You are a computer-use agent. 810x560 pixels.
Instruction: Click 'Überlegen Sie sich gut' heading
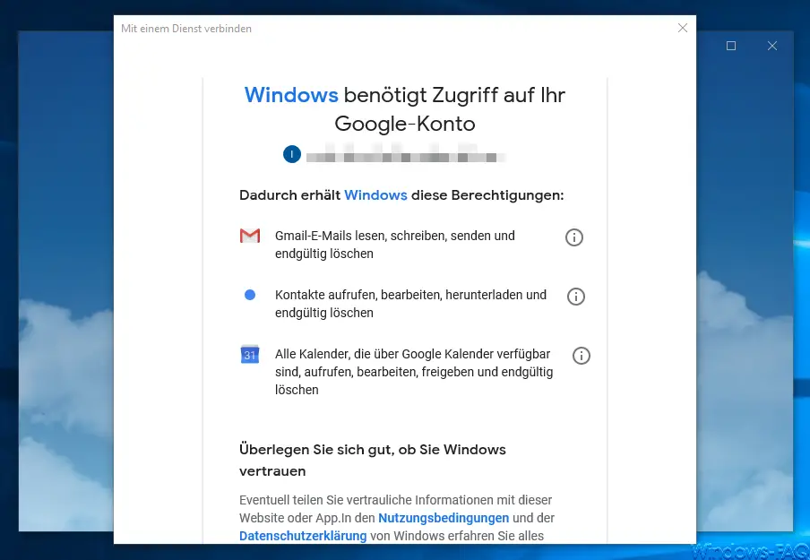click(373, 461)
